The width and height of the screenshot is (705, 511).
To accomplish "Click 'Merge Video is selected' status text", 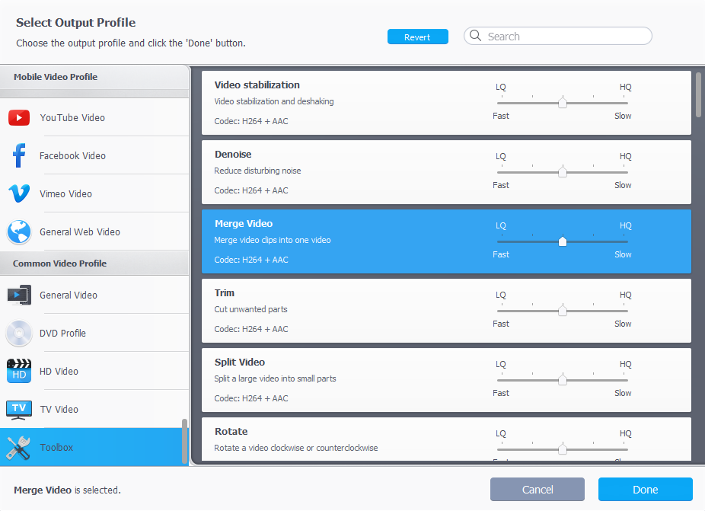I will point(68,490).
